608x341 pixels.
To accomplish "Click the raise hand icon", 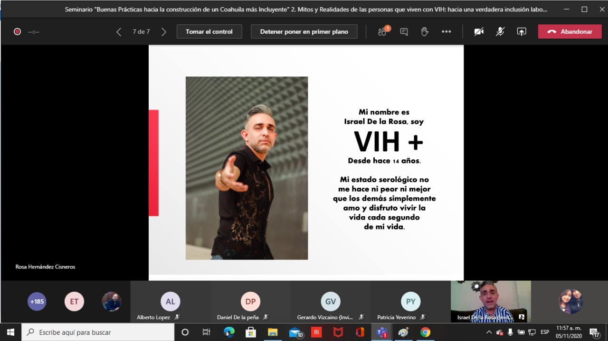I will 425,32.
